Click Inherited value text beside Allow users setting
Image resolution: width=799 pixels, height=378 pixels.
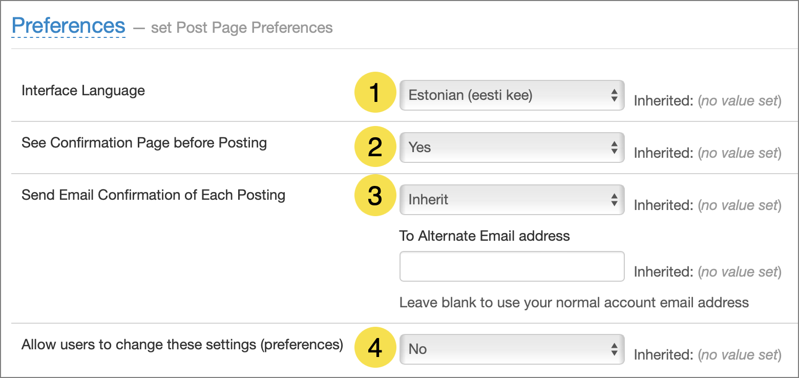[x=707, y=355]
